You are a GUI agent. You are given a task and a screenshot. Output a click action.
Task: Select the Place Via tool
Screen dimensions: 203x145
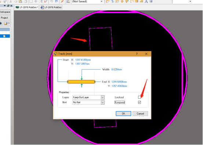tap(127, 1)
